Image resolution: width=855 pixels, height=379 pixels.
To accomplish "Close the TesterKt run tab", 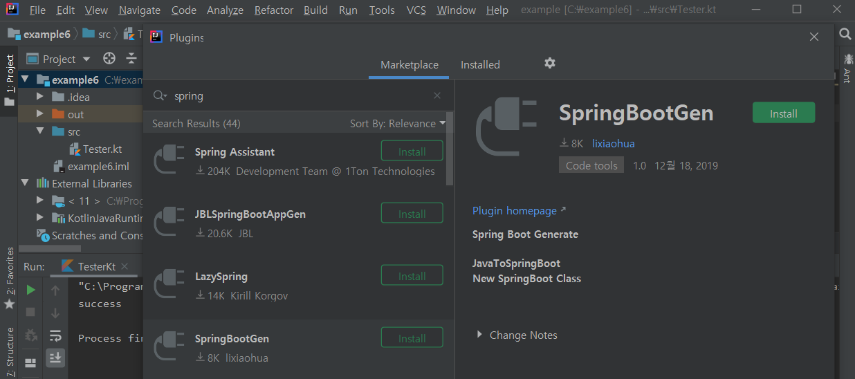I will (x=125, y=266).
